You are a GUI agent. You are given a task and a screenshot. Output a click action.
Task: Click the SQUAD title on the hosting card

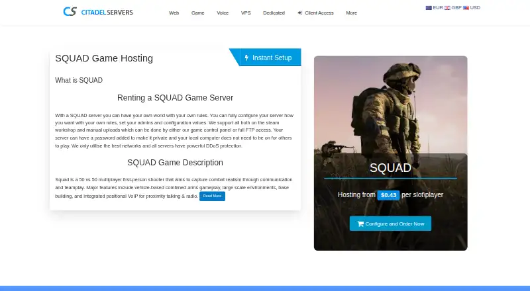390,168
